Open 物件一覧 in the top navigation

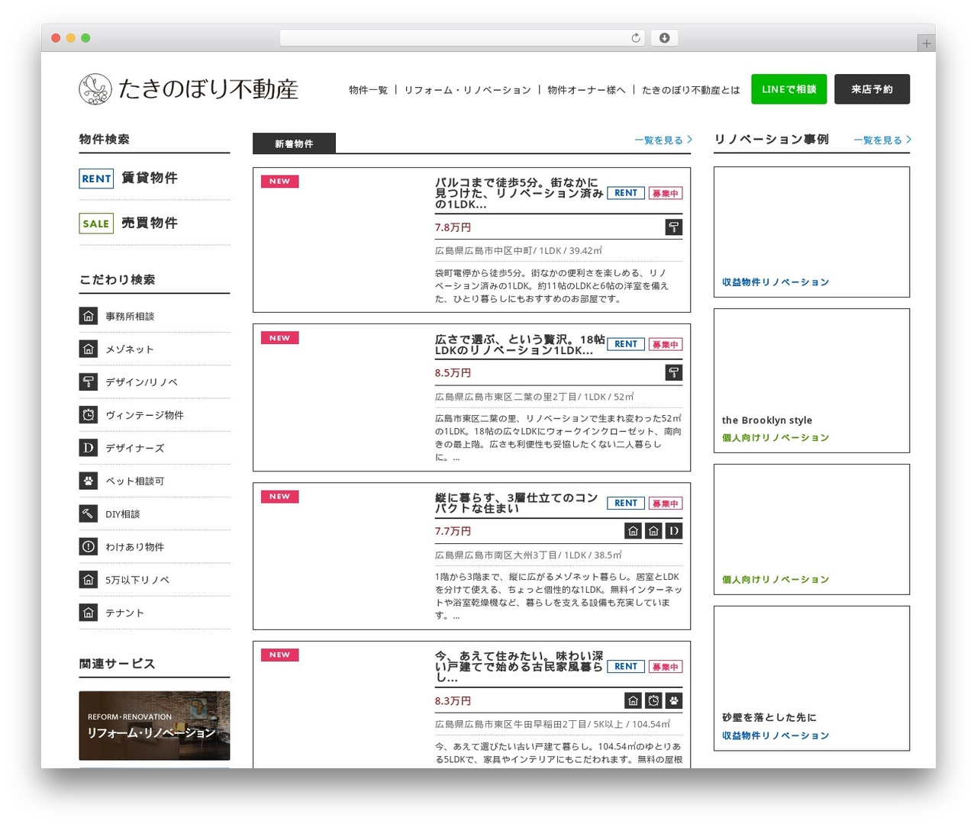pyautogui.click(x=368, y=90)
